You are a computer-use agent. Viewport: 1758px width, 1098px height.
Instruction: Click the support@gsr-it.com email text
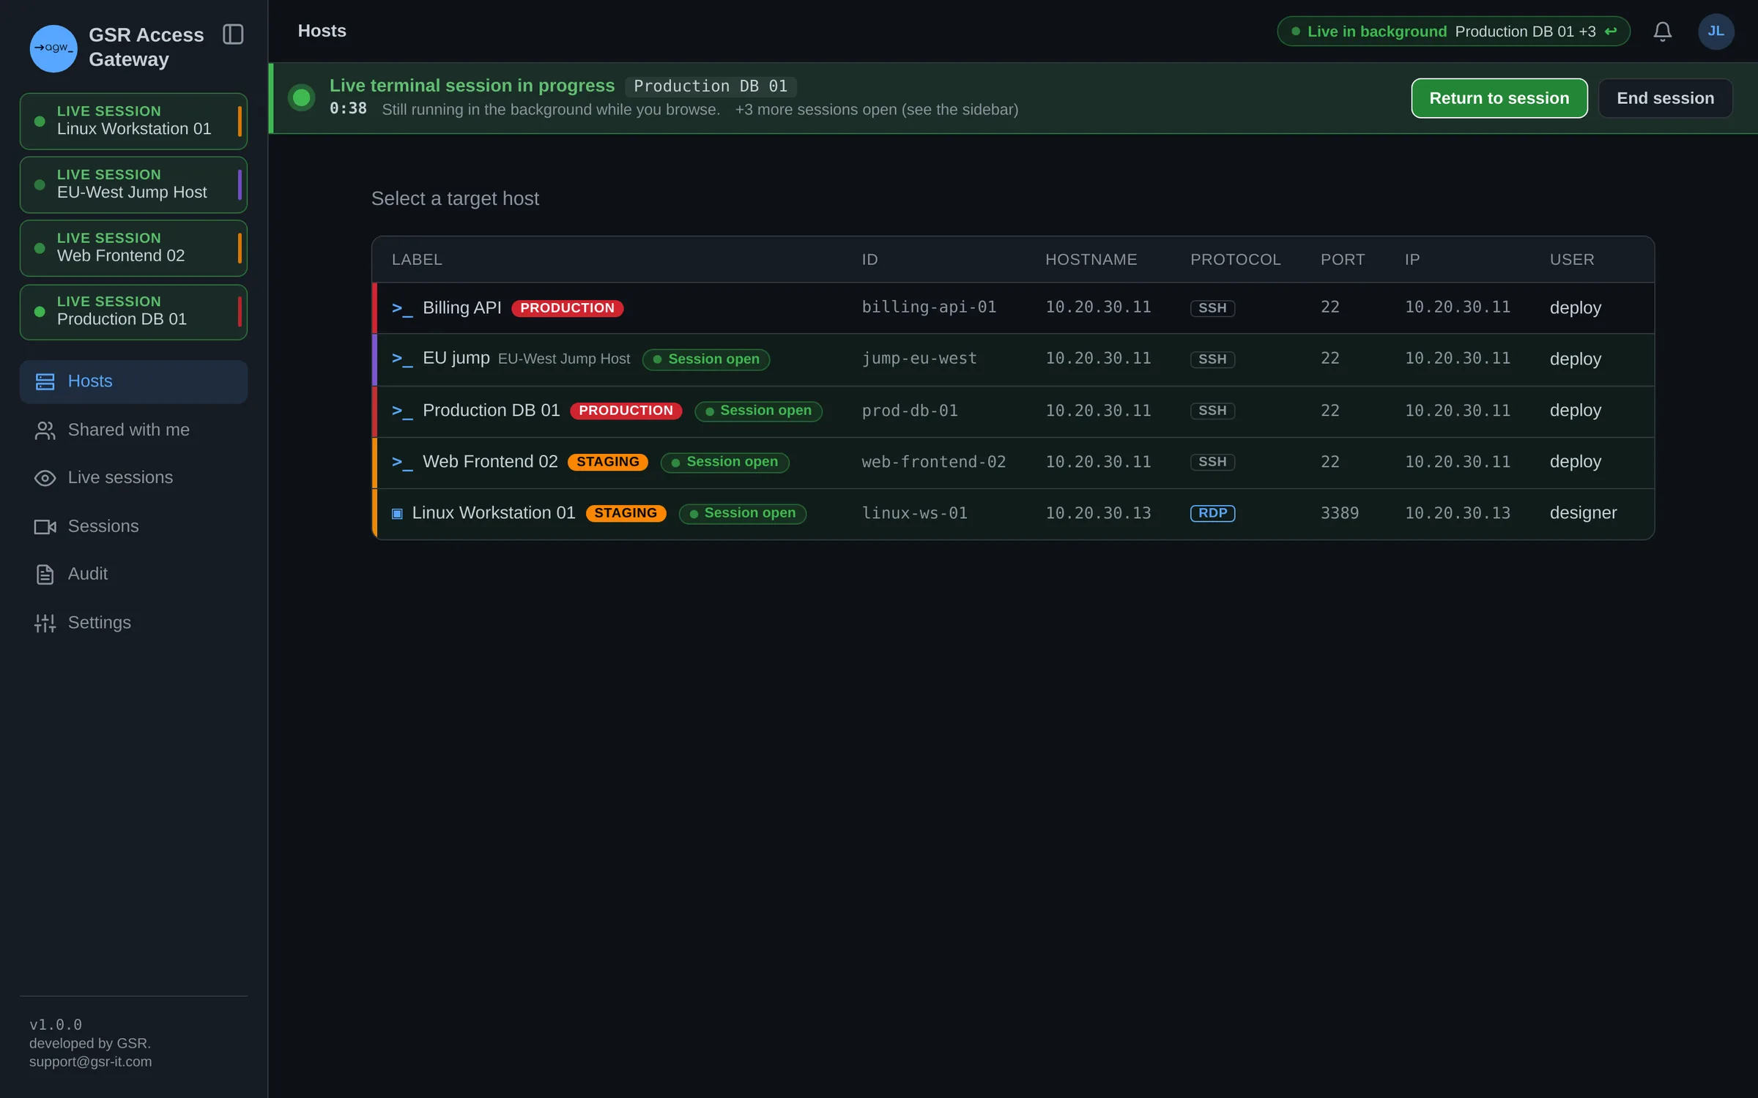(x=91, y=1062)
